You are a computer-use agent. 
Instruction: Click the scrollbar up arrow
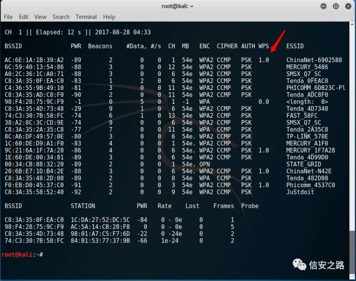coord(352,24)
